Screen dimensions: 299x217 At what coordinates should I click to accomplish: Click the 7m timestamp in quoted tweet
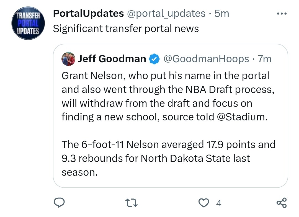[x=264, y=59]
